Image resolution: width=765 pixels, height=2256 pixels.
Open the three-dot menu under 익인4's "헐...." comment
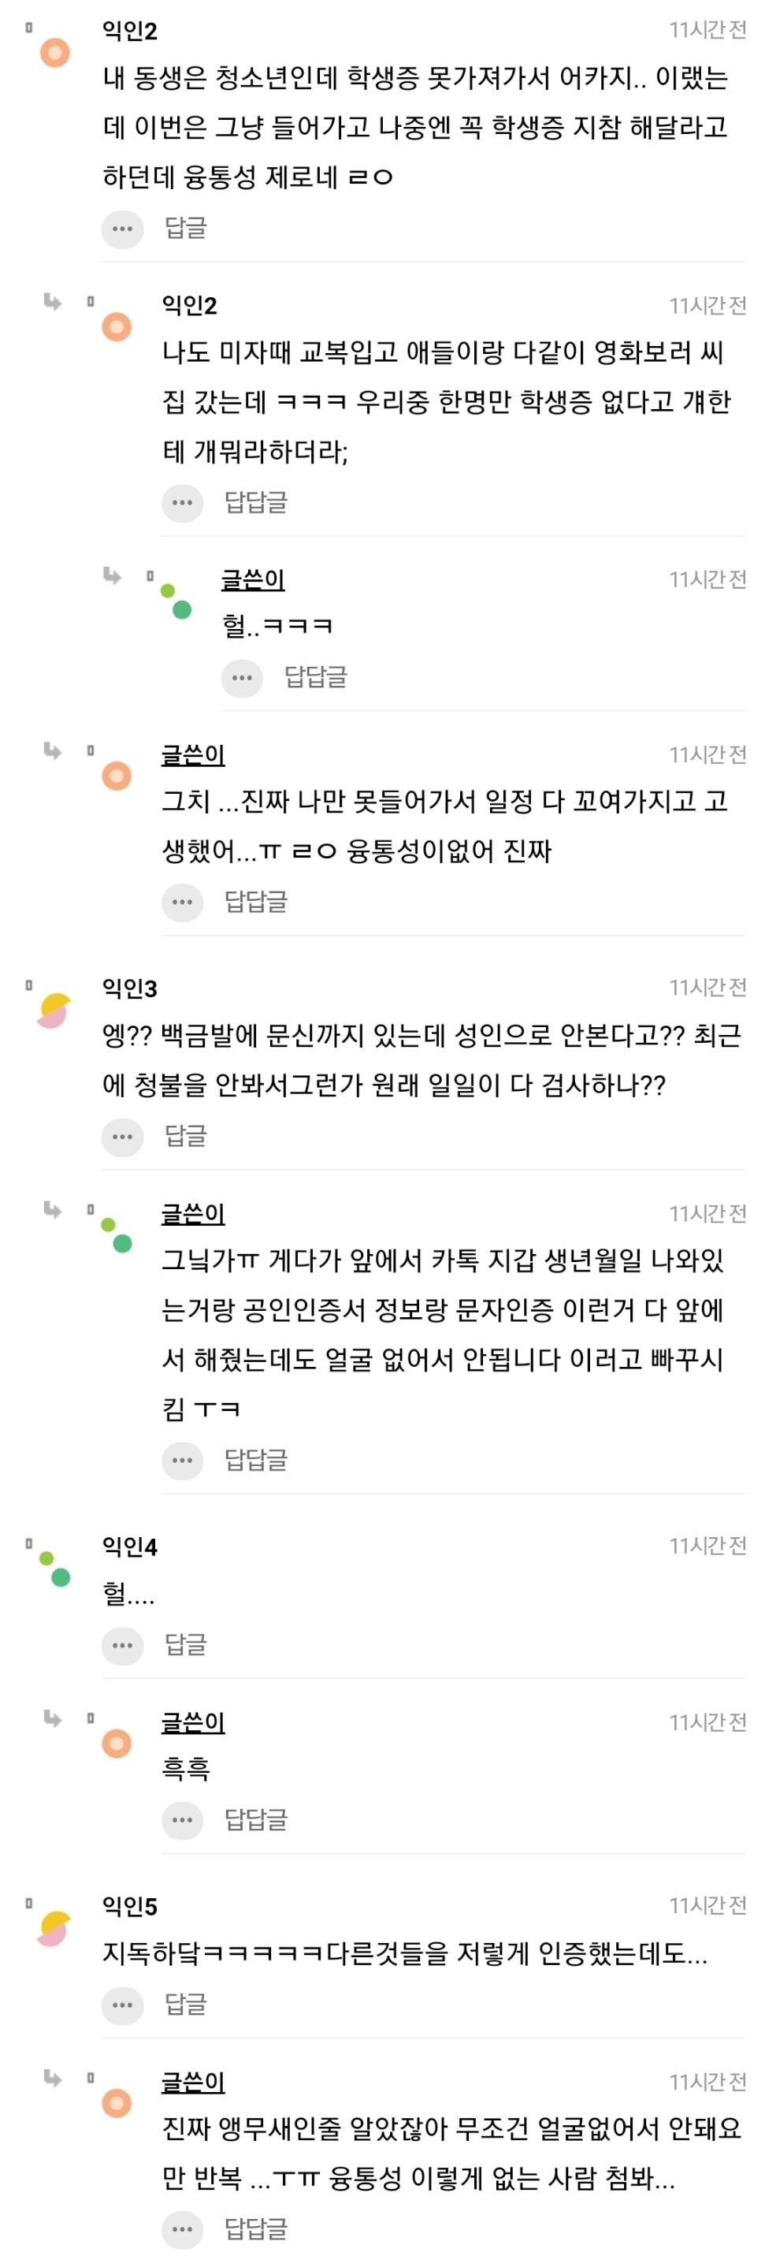[123, 1646]
